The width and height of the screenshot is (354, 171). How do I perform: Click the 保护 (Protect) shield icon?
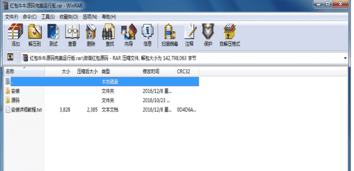tap(208, 32)
